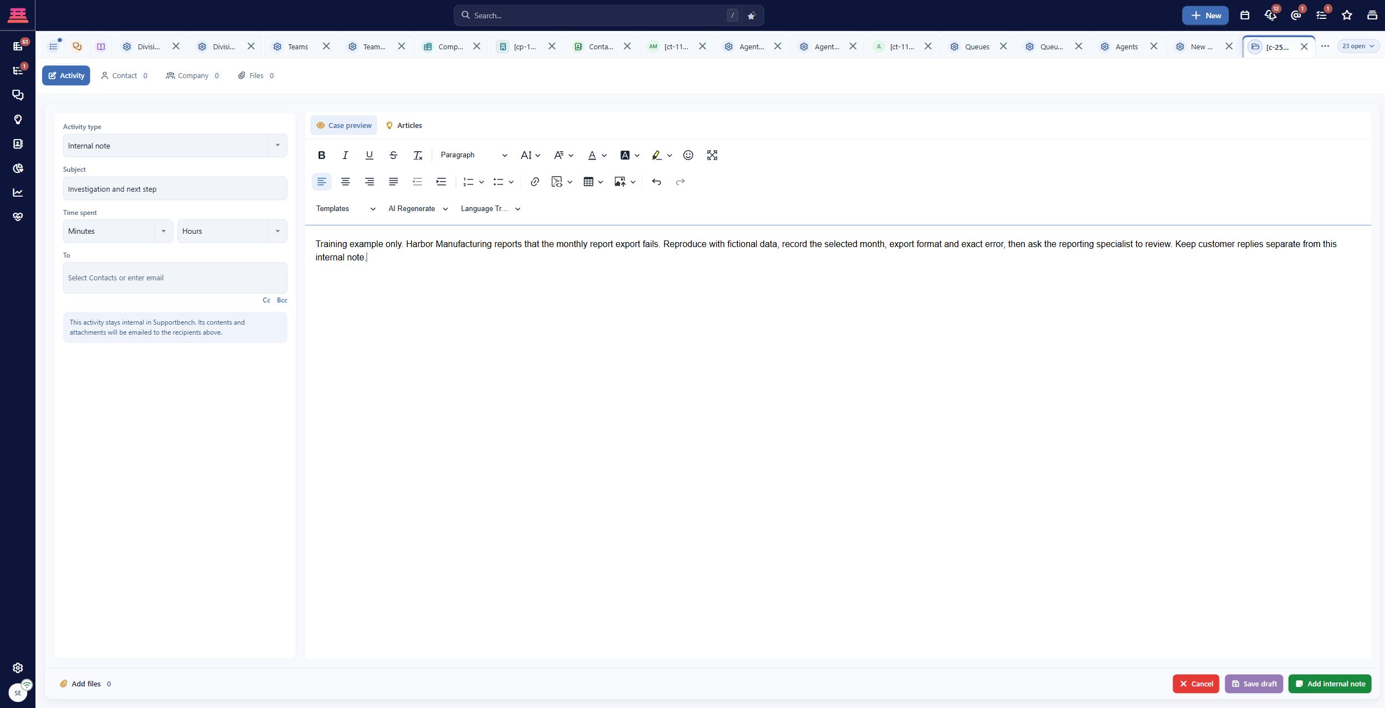Apply bold formatting in editor toolbar

tap(321, 155)
